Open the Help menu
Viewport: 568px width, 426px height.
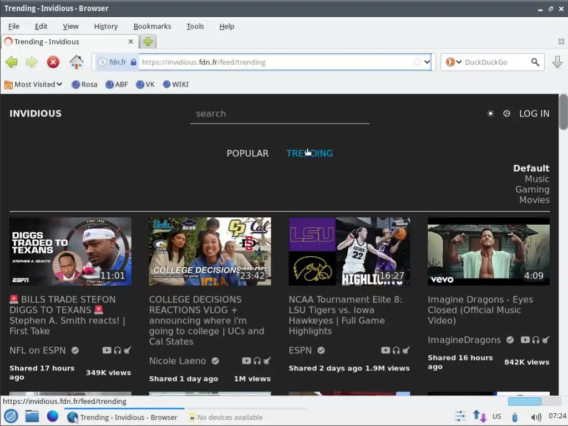(227, 27)
